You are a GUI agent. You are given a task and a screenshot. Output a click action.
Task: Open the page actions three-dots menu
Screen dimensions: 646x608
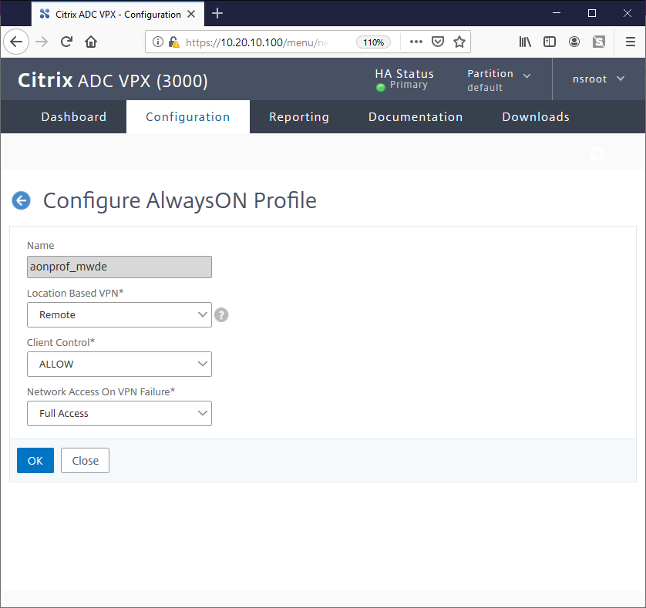coord(416,42)
